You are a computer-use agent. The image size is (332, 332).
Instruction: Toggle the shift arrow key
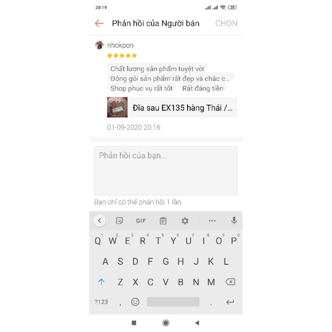(x=101, y=282)
